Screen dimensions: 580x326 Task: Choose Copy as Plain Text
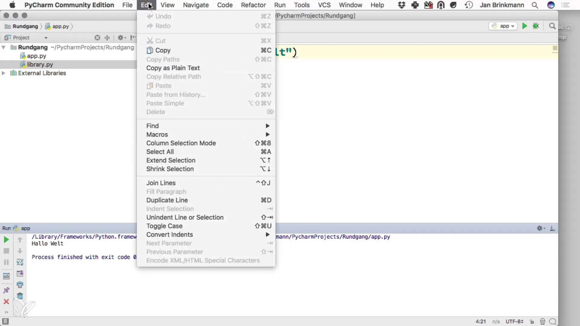click(206, 68)
